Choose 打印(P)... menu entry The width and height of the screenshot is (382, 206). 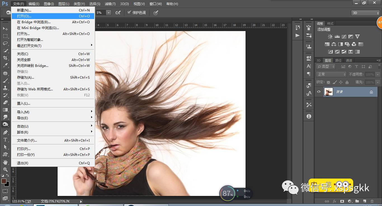coord(53,149)
